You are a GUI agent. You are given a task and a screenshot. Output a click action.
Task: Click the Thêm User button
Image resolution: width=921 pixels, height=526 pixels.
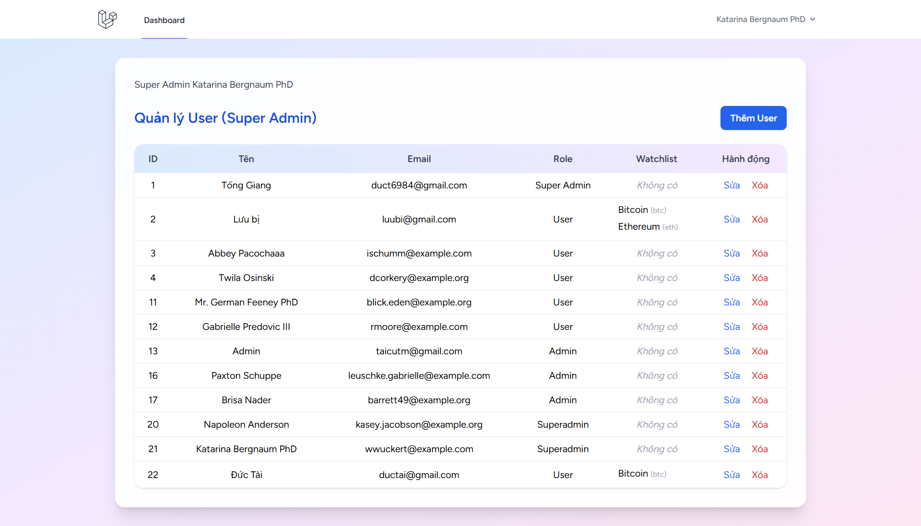tap(753, 118)
